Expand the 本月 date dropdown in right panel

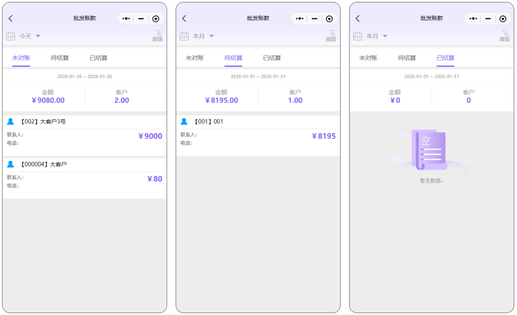tap(376, 36)
